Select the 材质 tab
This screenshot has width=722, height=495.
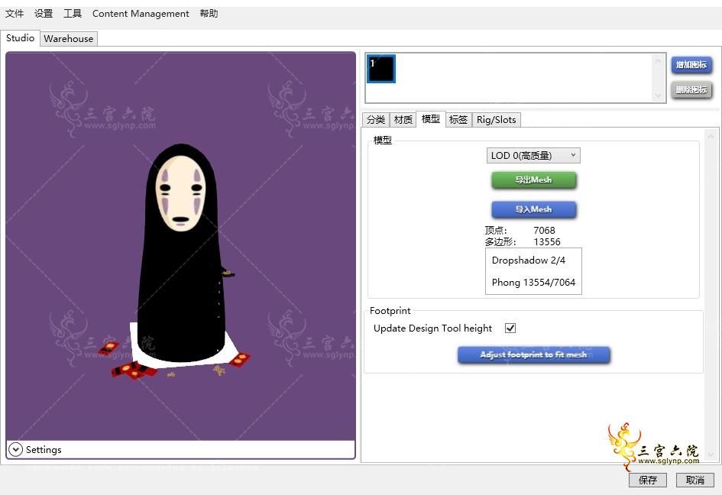(x=403, y=120)
